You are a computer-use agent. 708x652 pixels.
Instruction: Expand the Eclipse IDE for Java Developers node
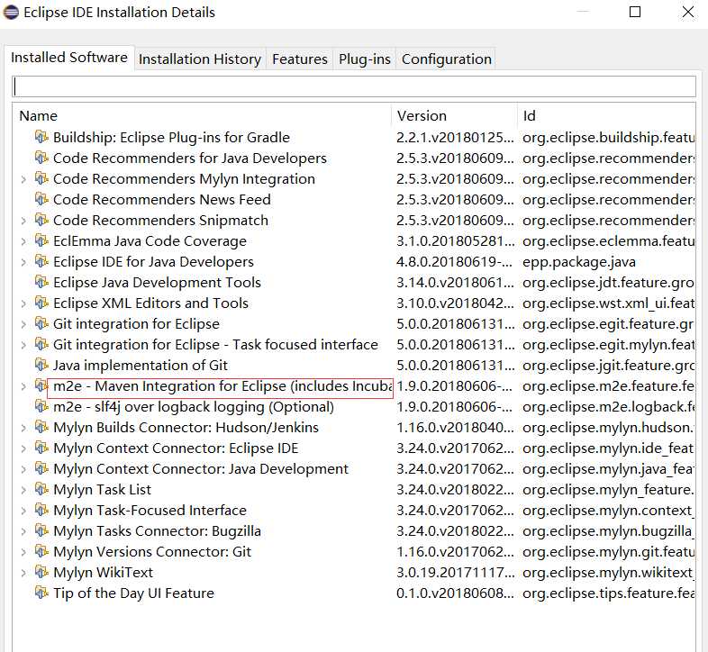pos(23,262)
